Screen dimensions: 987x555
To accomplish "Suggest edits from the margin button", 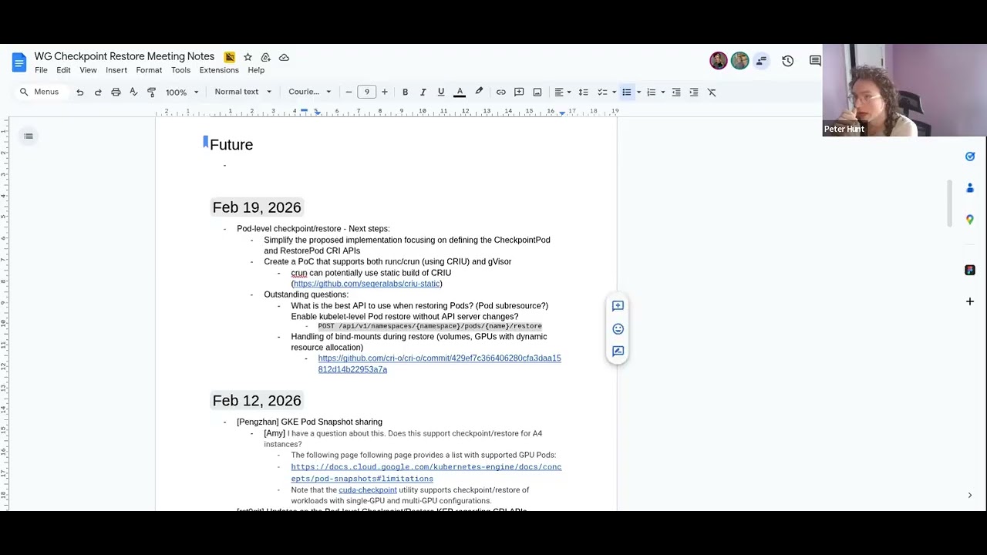I will [x=618, y=351].
